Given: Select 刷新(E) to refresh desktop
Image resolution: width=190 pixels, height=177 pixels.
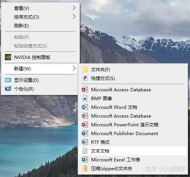Looking at the screenshot, I should [x=41, y=26].
